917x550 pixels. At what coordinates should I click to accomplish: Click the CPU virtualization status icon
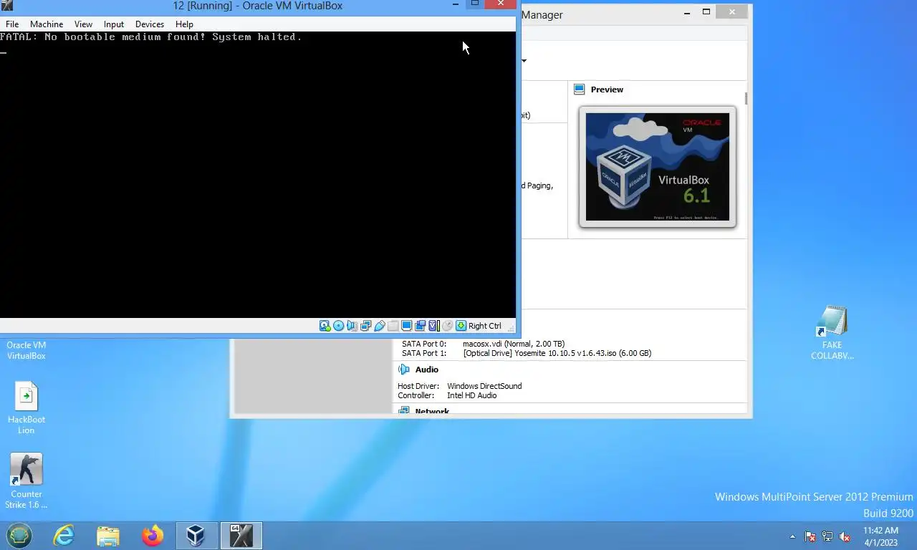tap(433, 326)
